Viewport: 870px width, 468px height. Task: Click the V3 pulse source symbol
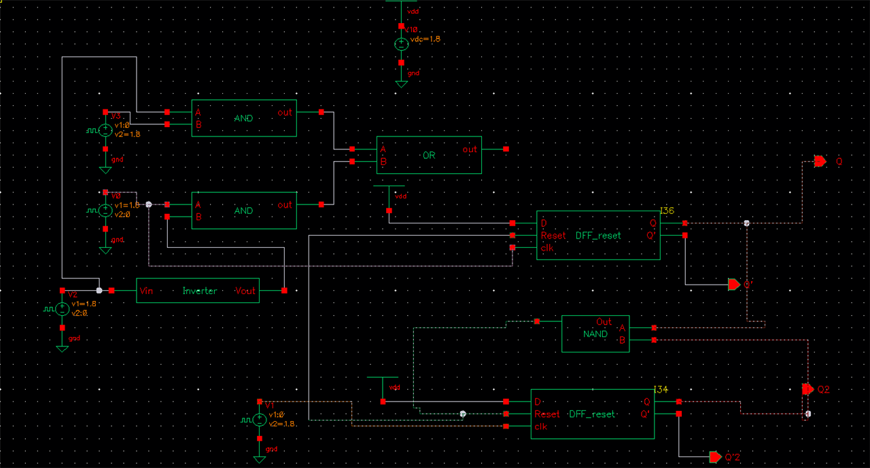pos(105,130)
